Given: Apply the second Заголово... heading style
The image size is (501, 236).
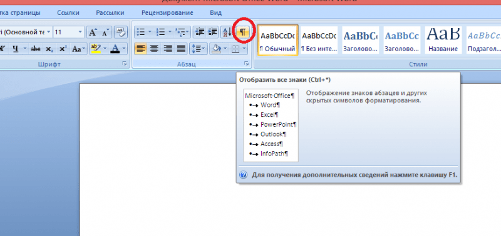Looking at the screenshot, I should (401, 40).
